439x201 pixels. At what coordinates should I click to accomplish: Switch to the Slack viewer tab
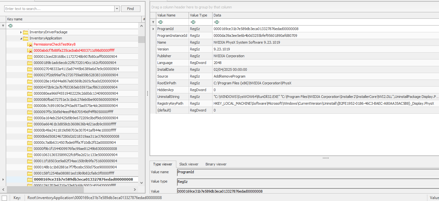pos(189,164)
